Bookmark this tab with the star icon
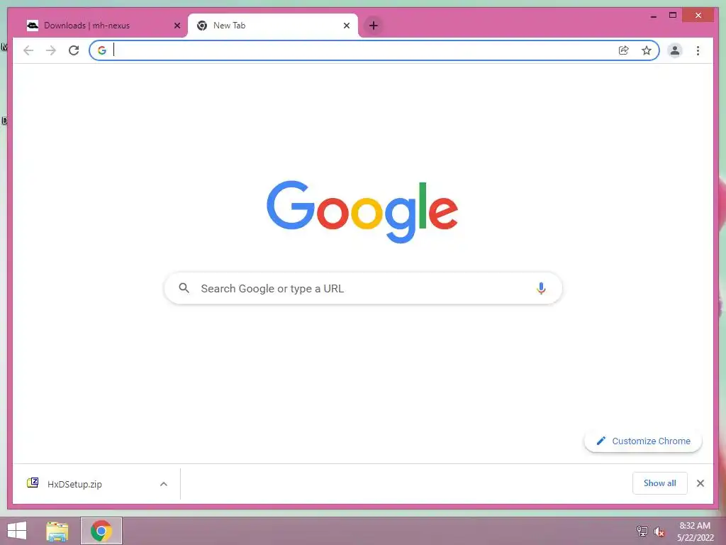 [647, 50]
